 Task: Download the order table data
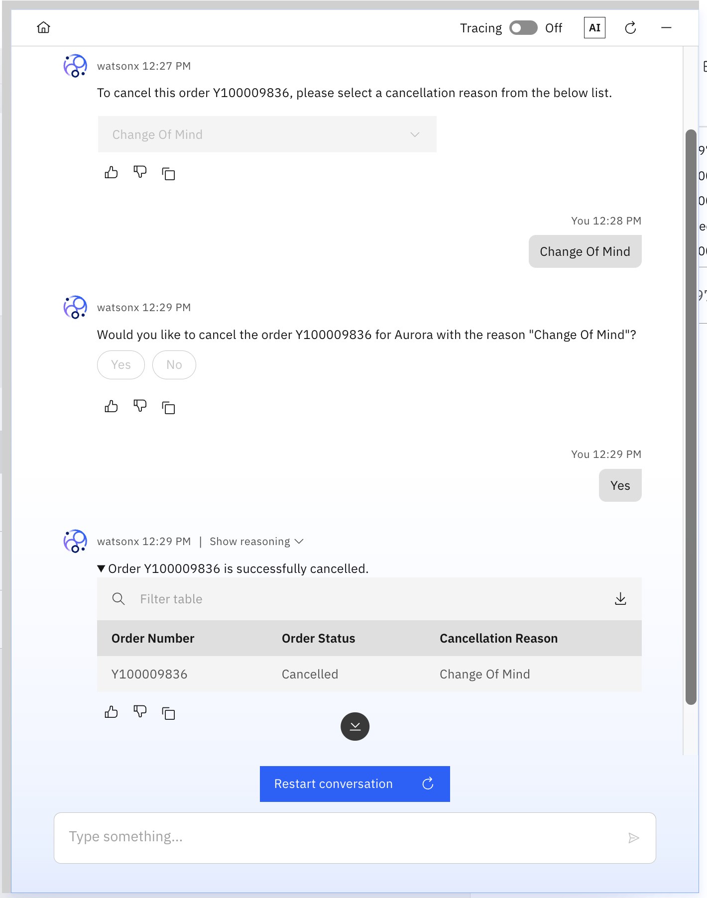click(x=620, y=599)
